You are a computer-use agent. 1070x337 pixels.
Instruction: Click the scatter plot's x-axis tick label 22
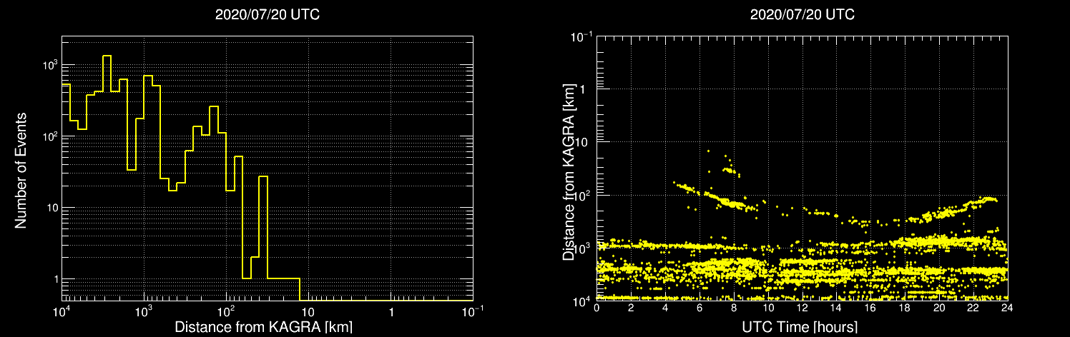click(973, 308)
